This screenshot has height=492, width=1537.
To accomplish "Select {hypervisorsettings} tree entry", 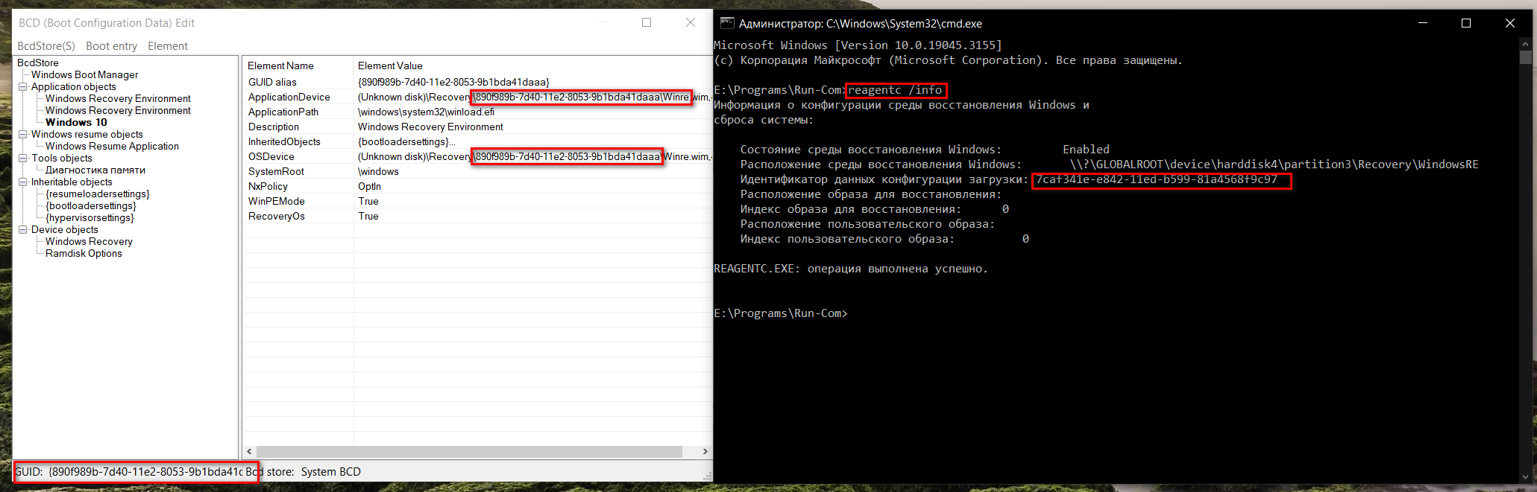I will 89,217.
